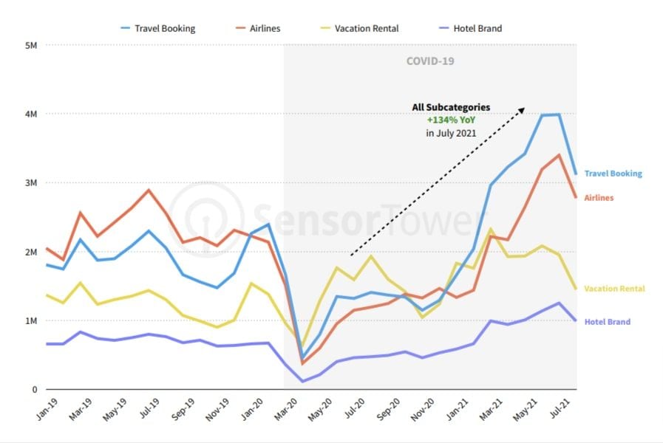Select the green +134% YoY text
Image resolution: width=663 pixels, height=443 pixels.
coord(451,120)
